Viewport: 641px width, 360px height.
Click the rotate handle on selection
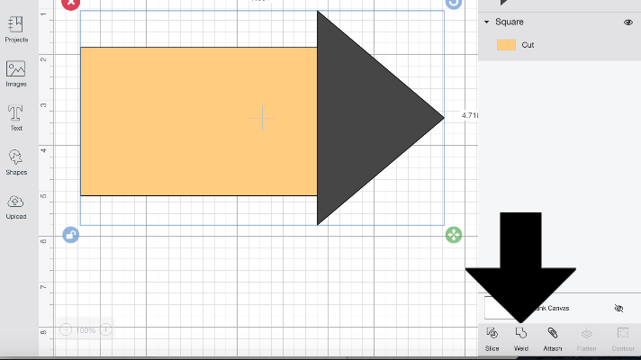tap(454, 4)
